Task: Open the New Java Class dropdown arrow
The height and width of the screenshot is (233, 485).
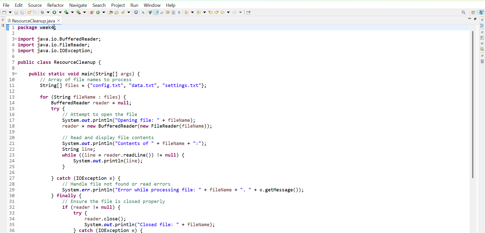Action: pyautogui.click(x=104, y=12)
